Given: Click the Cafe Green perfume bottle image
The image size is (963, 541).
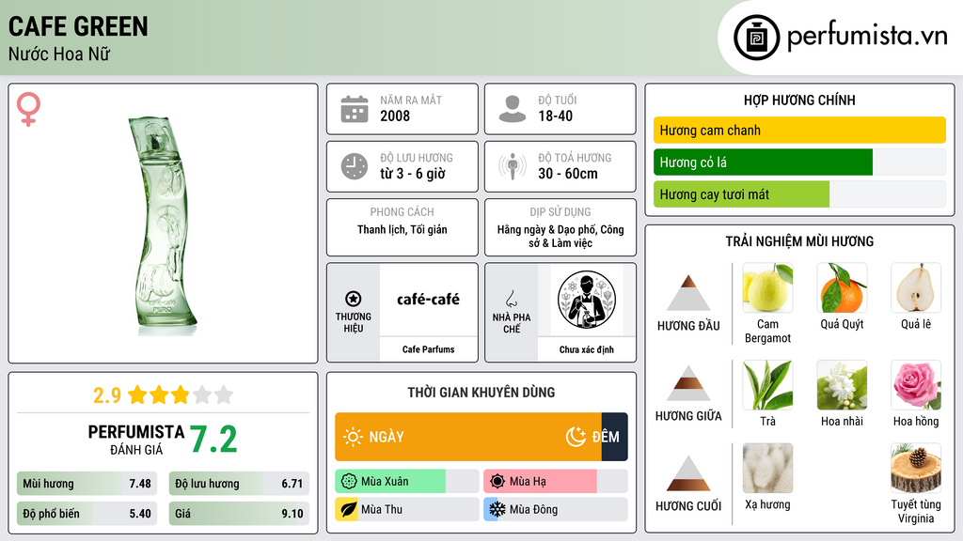Looking at the screenshot, I should (162, 225).
